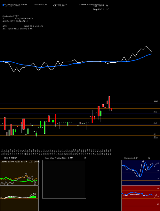Click the 'Avg Vol: 0 M' label
The height and width of the screenshot is (211, 160).
click(100, 6)
